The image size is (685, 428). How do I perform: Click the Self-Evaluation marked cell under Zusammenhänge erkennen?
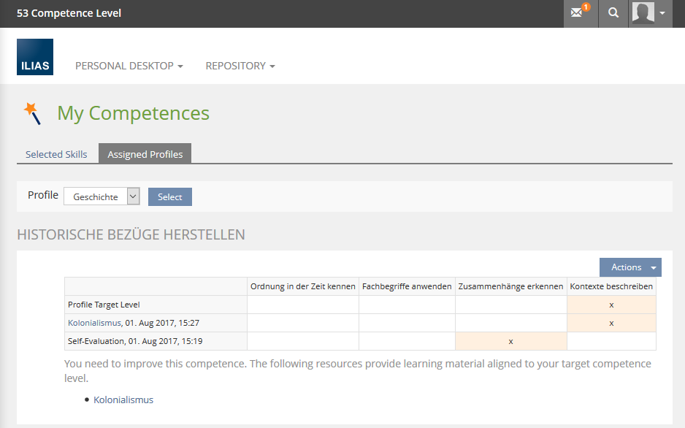510,341
